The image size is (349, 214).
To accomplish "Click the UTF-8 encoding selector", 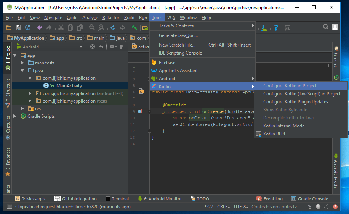I will point(241,207).
